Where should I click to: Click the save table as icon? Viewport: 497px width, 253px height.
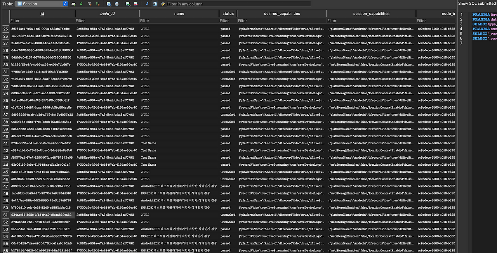pos(109,4)
